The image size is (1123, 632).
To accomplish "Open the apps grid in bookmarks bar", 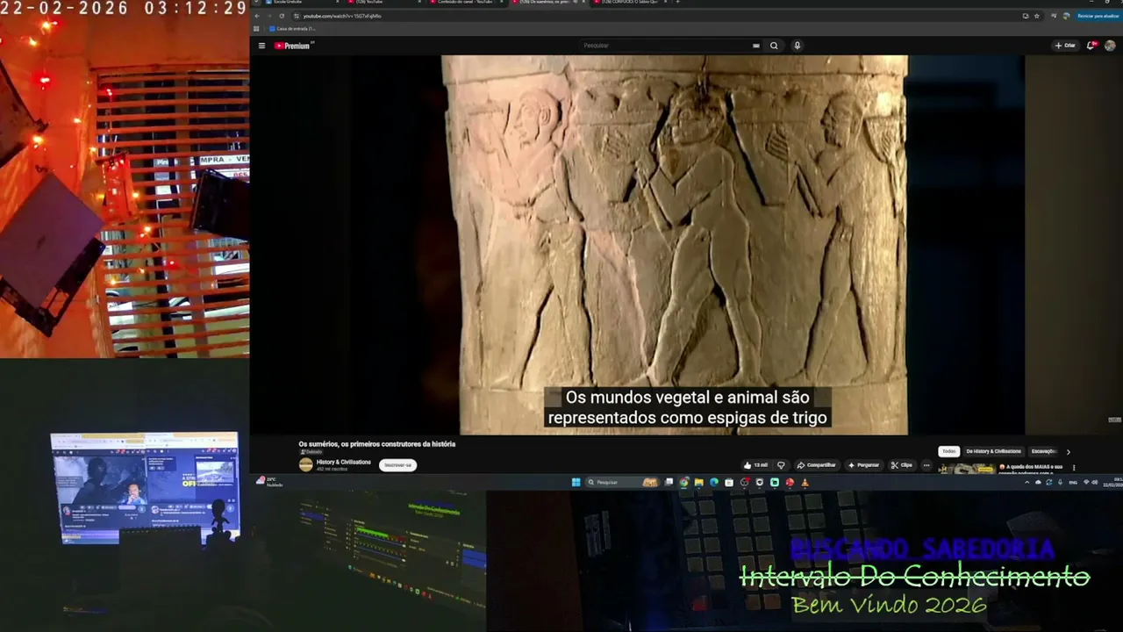I will click(256, 29).
